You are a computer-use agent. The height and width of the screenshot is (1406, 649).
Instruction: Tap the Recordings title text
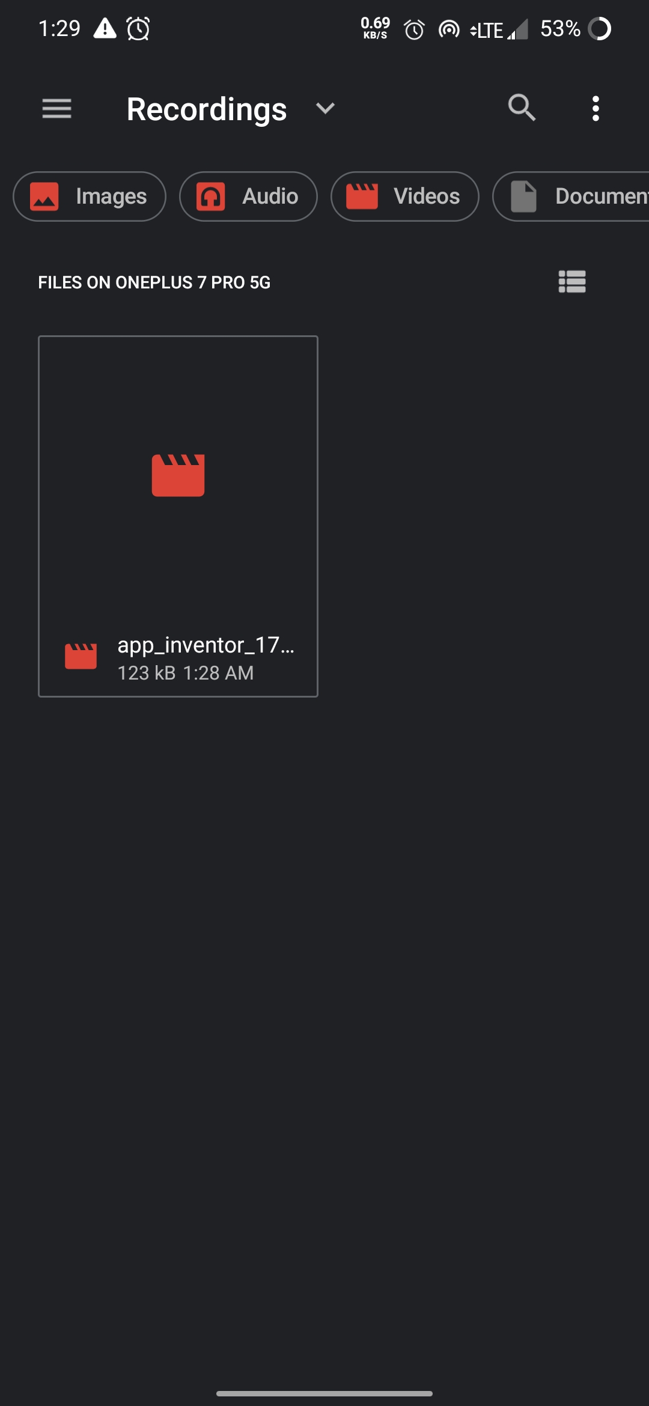tap(207, 109)
